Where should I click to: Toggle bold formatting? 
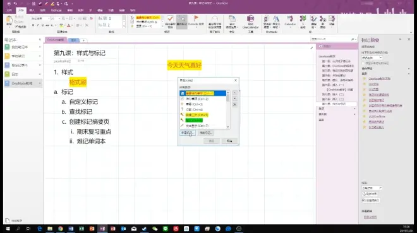33,25
